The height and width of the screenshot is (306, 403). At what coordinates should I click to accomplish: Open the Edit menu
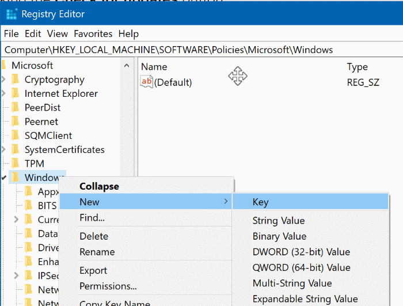tap(33, 34)
